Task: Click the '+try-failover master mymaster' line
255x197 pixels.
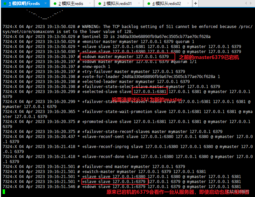Action: click(94, 72)
